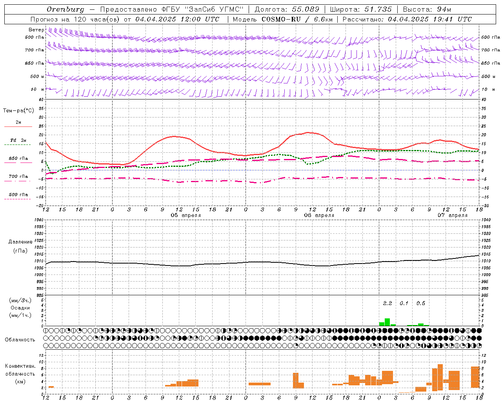
Task: Click the tallest orange convective cloud bar
Action: (440, 378)
